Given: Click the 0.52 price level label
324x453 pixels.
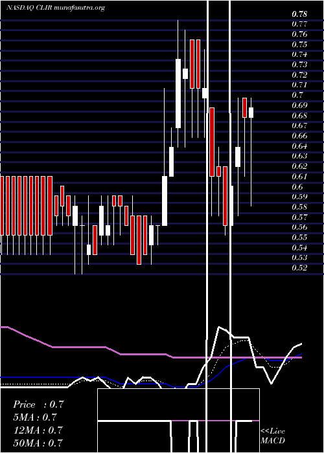Looking at the screenshot, I should tap(299, 267).
